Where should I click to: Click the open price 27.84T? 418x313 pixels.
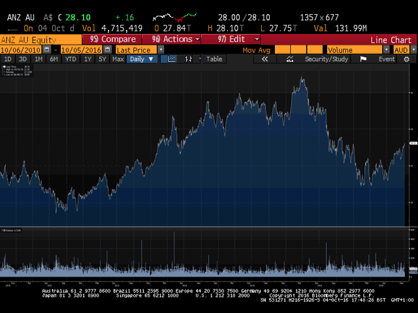(x=172, y=28)
